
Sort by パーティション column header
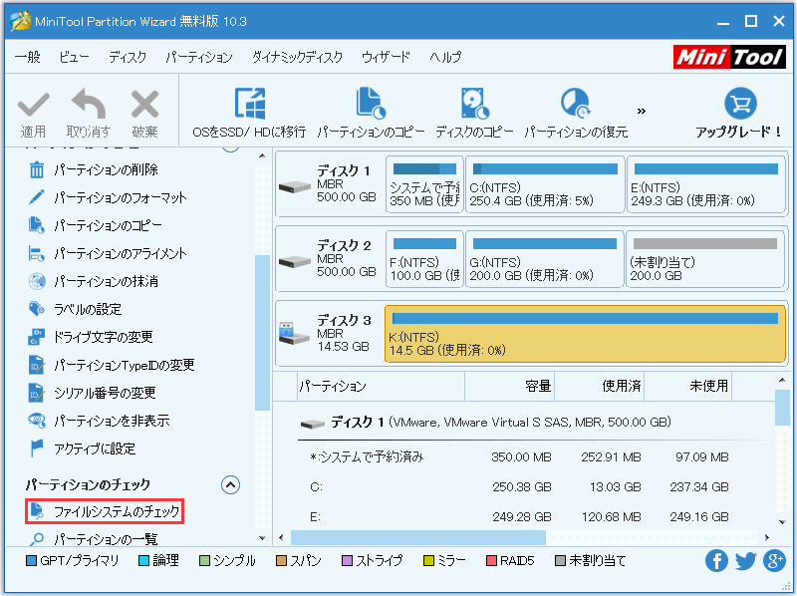tap(382, 387)
